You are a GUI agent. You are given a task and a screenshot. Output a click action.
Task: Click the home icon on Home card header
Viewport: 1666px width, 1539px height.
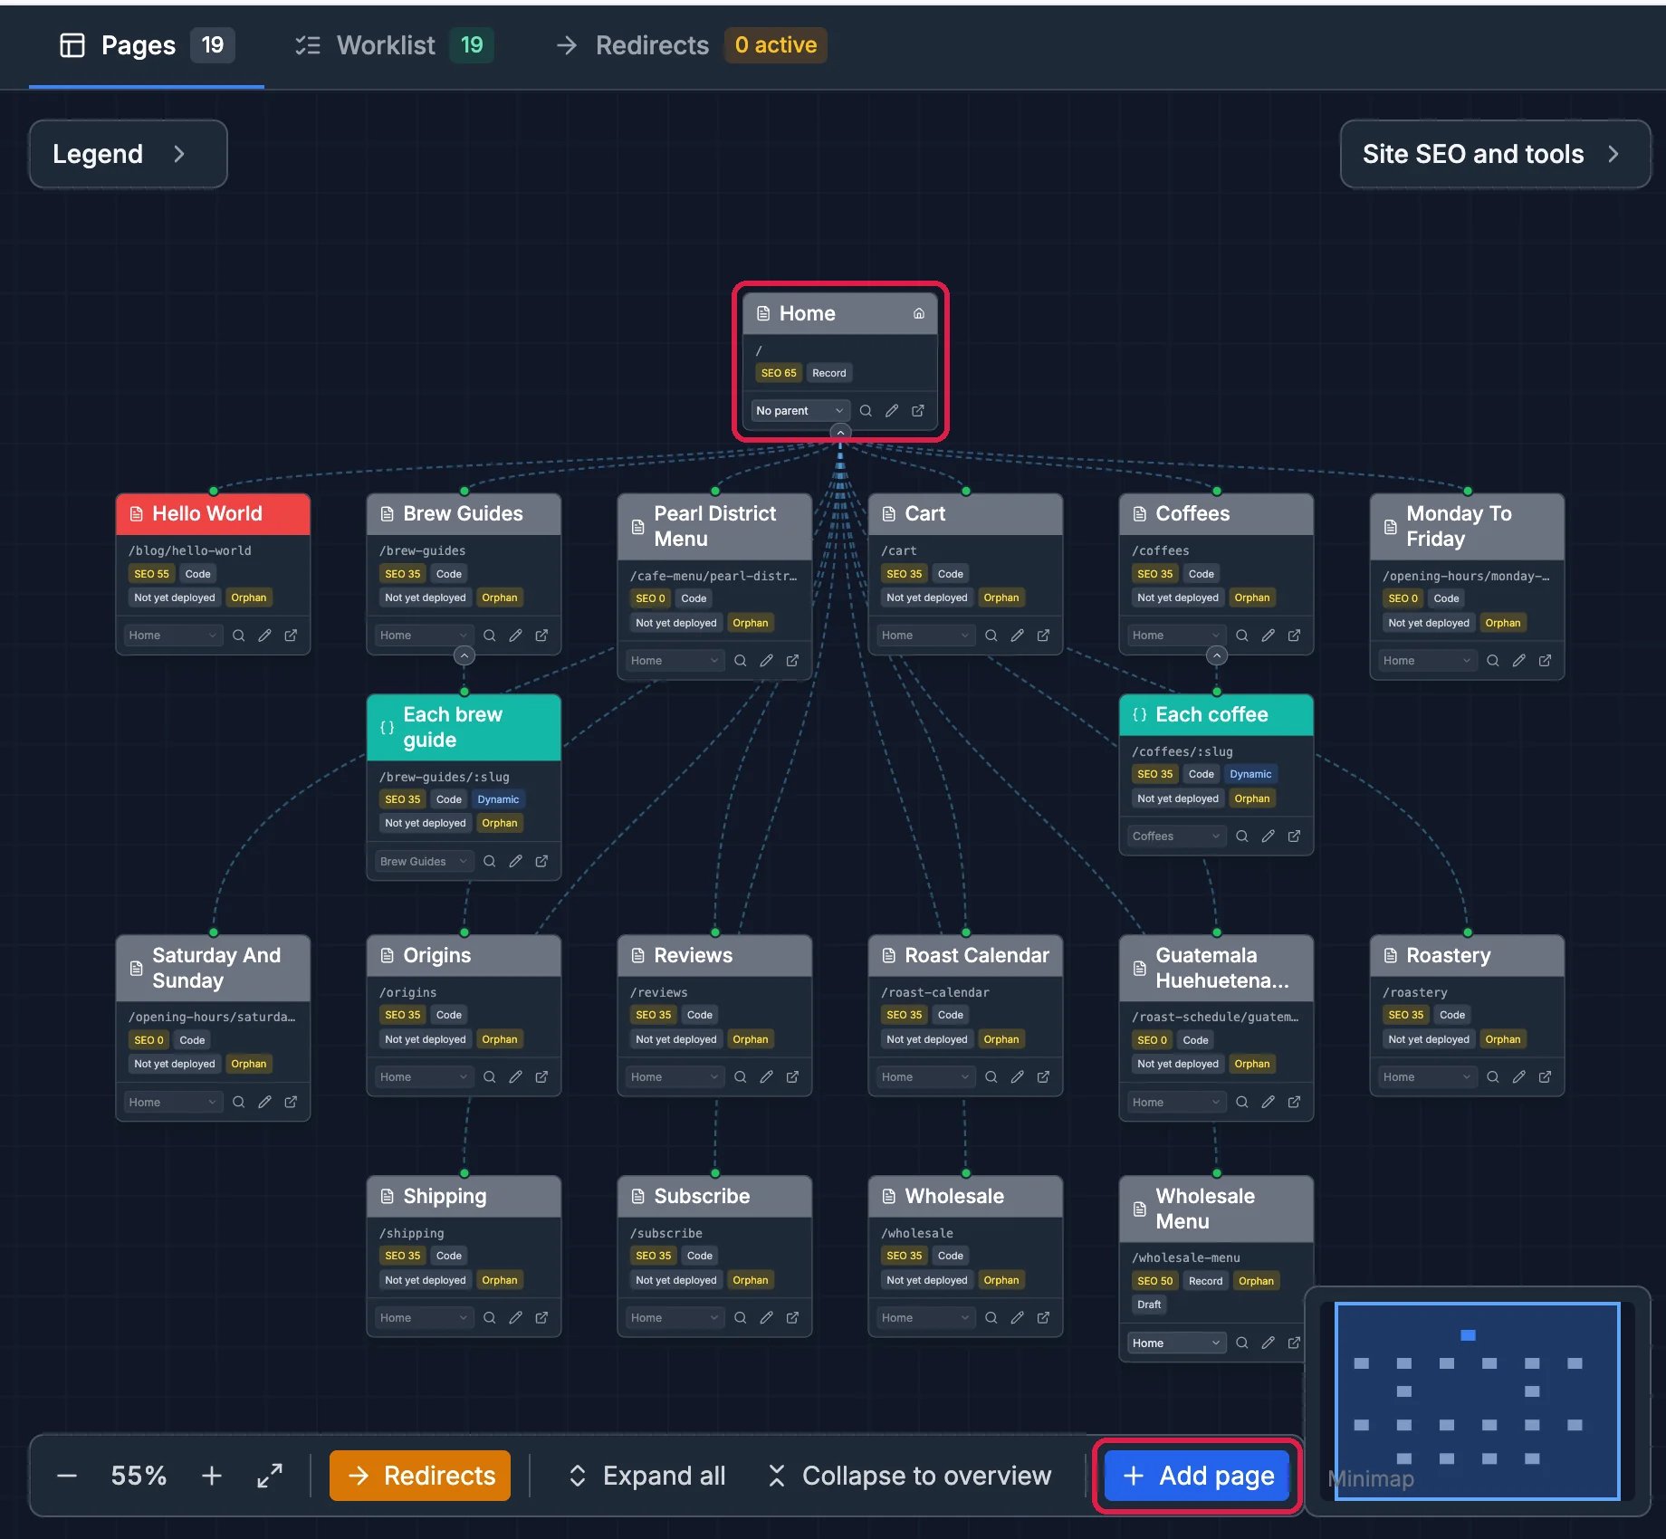[x=919, y=314]
